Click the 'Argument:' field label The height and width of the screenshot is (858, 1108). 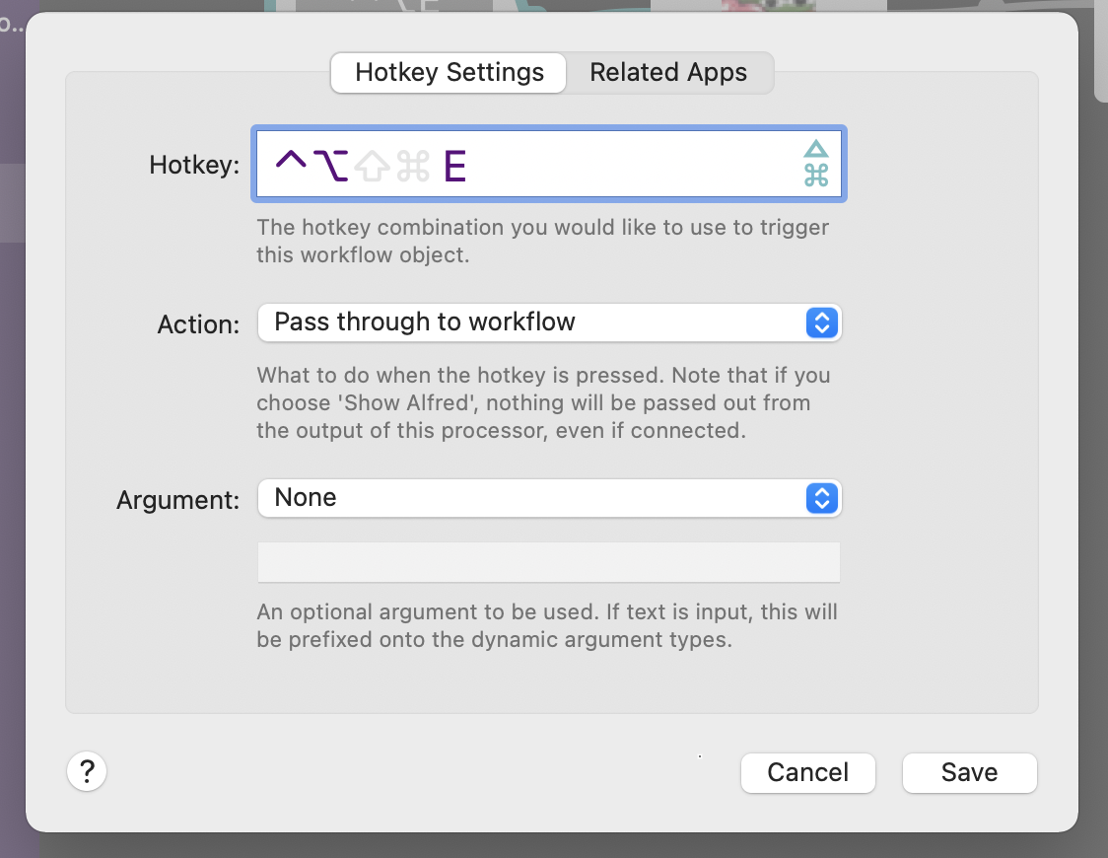click(x=178, y=500)
